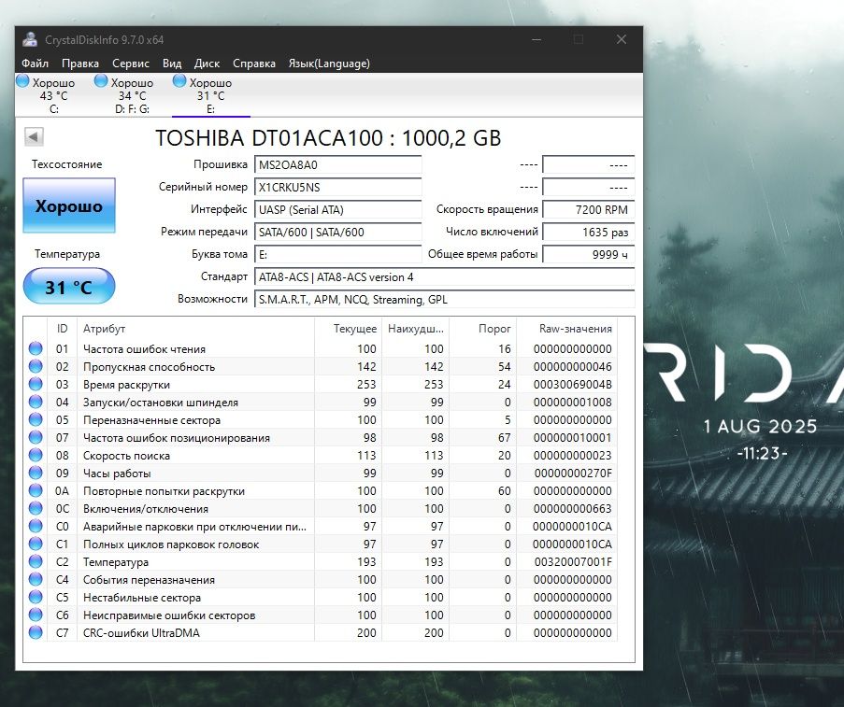Image resolution: width=844 pixels, height=707 pixels.
Task: Click the features field with S.M.A.R.T., APM
Action: point(445,300)
